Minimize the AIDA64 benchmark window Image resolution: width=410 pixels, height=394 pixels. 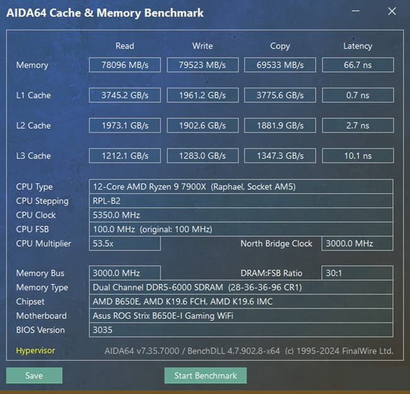355,11
